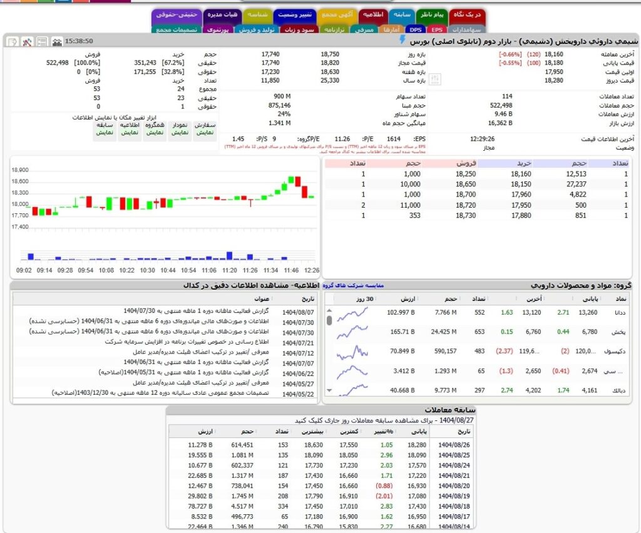This screenshot has width=641, height=533.
Task: Click the grid icon next to week range
Action: [436, 79]
